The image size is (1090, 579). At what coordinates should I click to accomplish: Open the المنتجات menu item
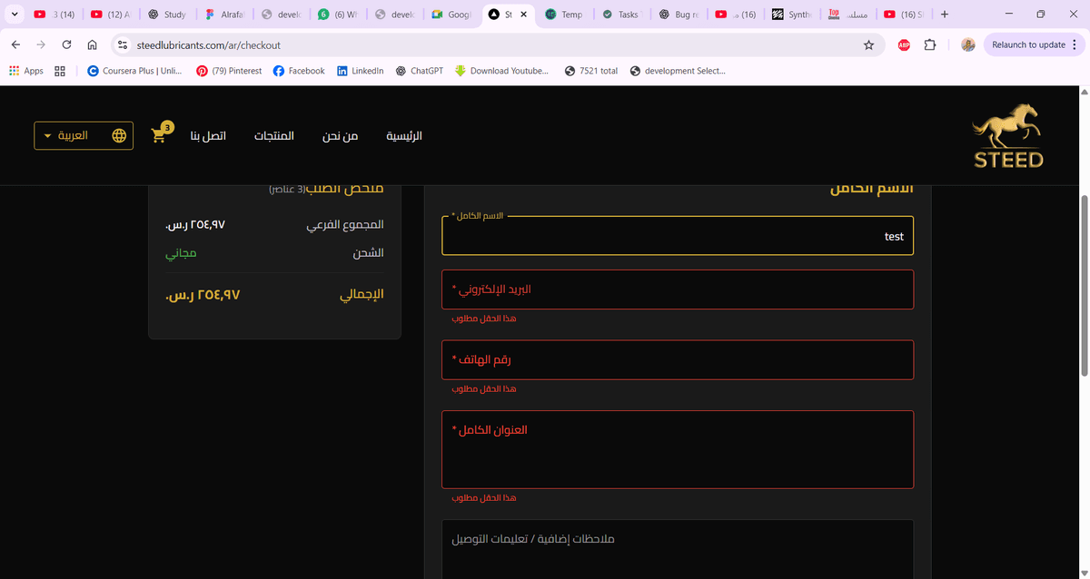pyautogui.click(x=273, y=136)
